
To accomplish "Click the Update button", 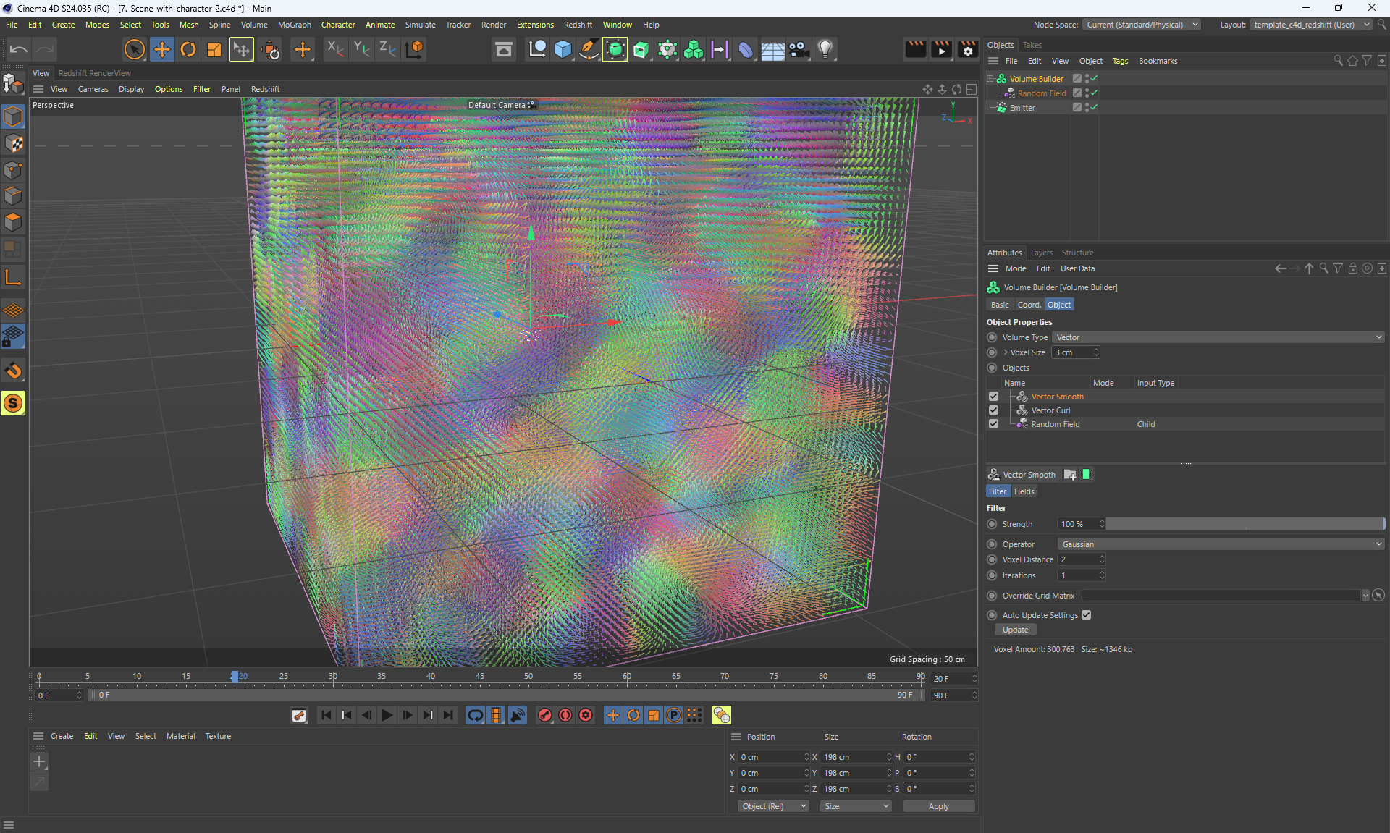I will [x=1015, y=630].
